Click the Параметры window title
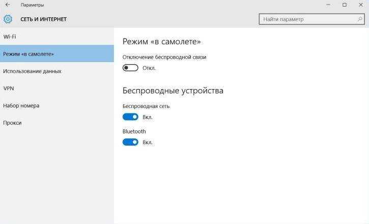 (32, 5)
